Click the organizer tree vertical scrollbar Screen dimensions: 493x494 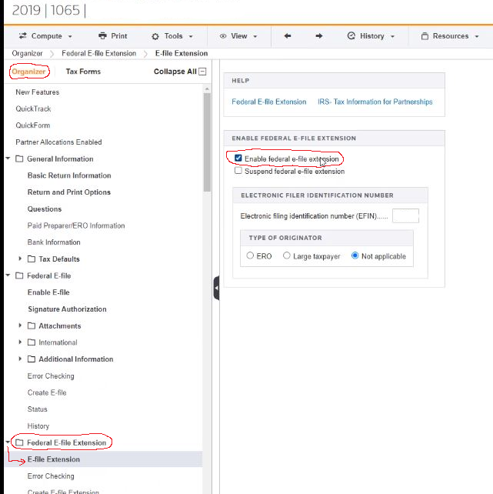tap(207, 142)
